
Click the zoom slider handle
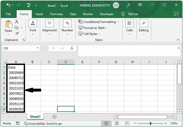151,123
